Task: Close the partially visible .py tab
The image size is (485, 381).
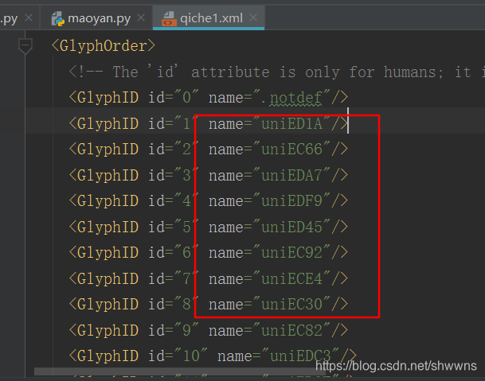Action: [x=29, y=18]
